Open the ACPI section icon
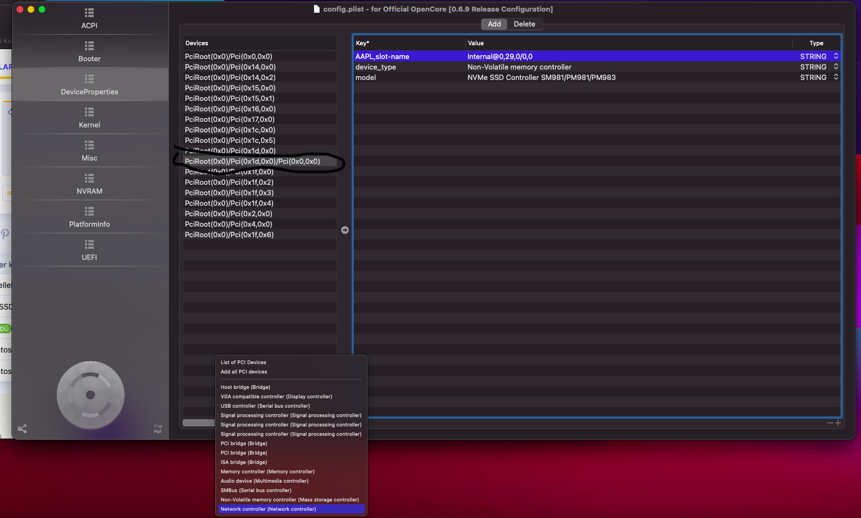This screenshot has height=518, width=861. click(x=89, y=13)
